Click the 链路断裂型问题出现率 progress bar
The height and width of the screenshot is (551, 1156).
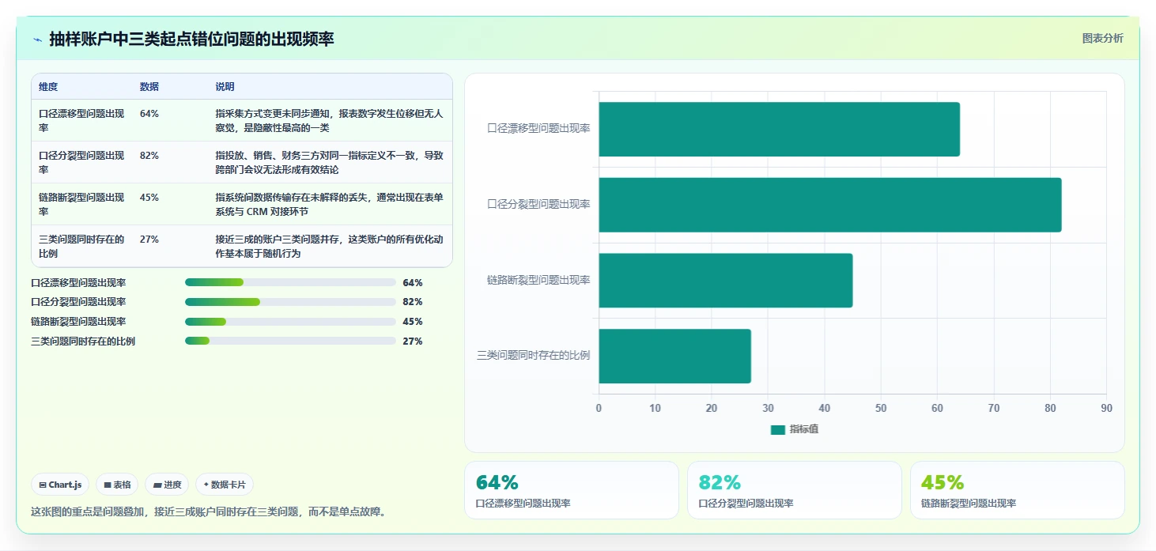click(290, 322)
